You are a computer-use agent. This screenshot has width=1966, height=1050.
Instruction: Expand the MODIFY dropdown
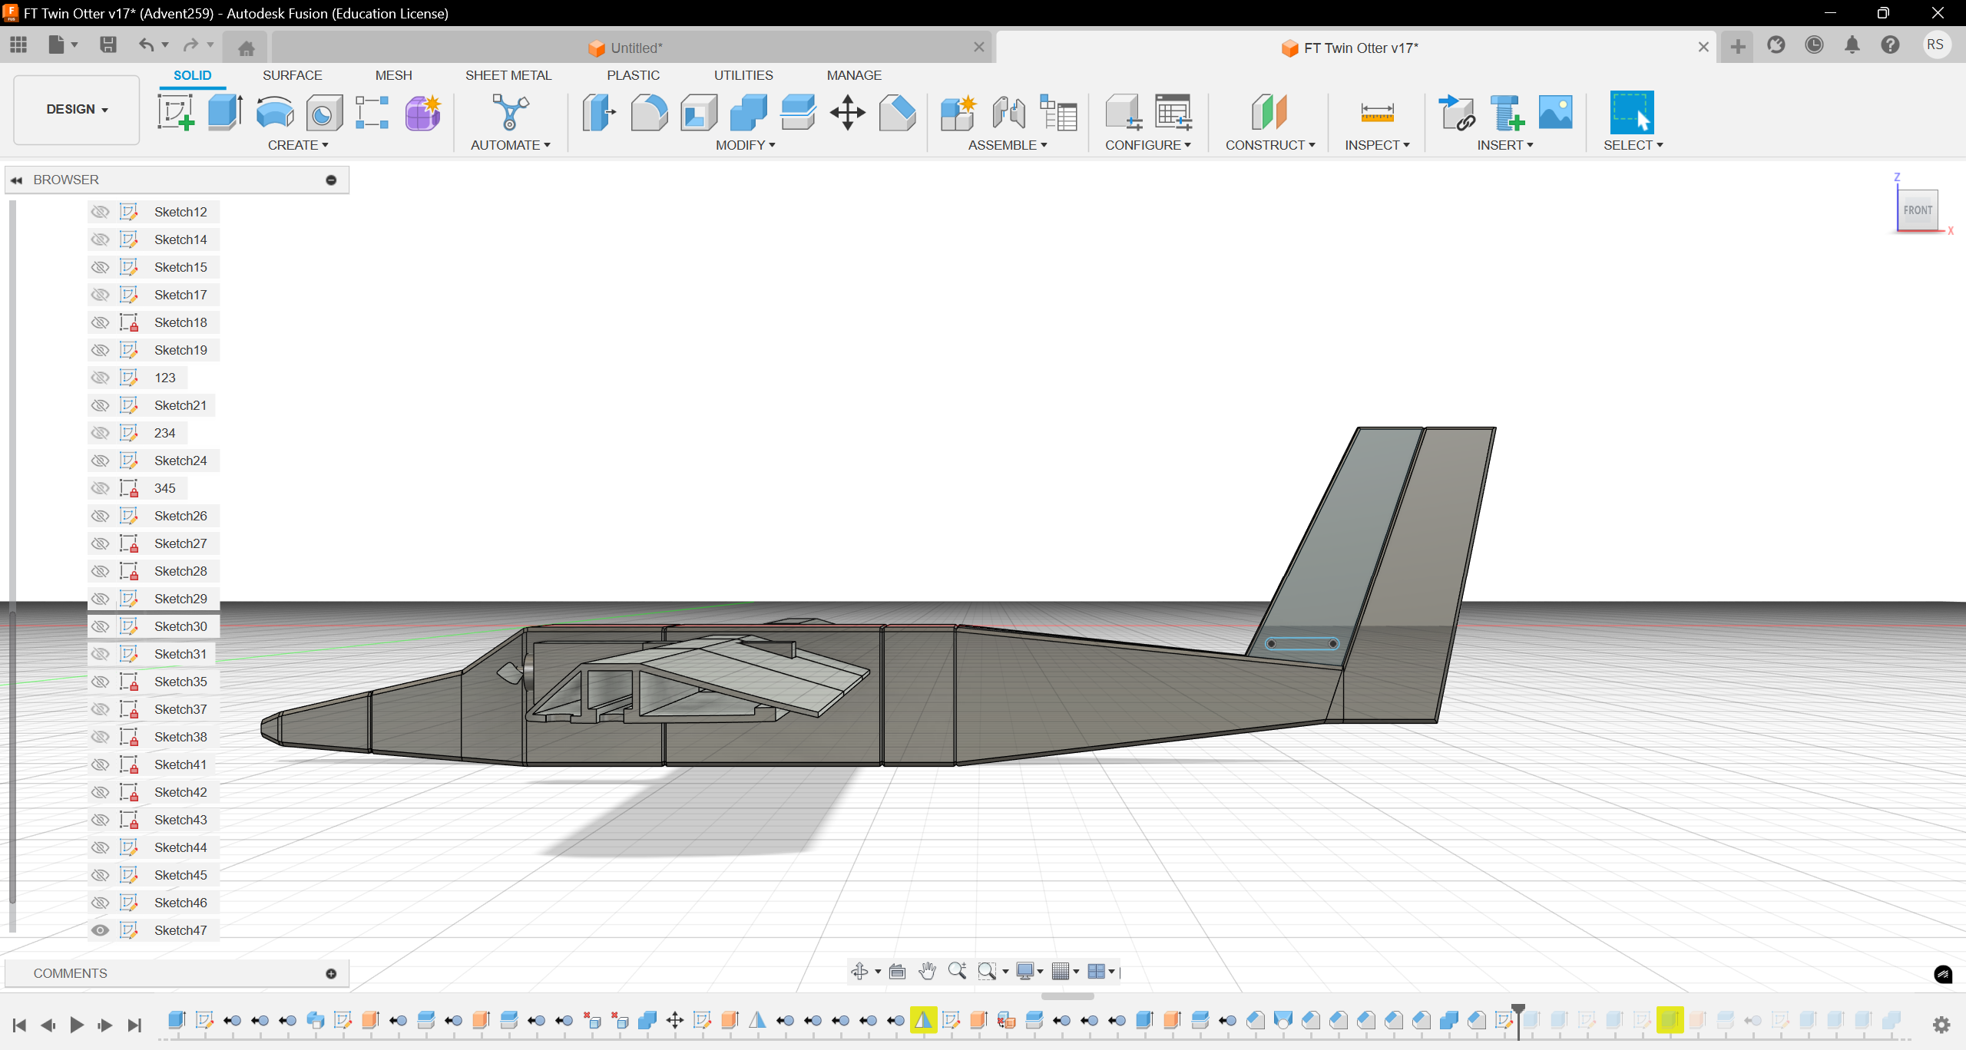click(746, 145)
